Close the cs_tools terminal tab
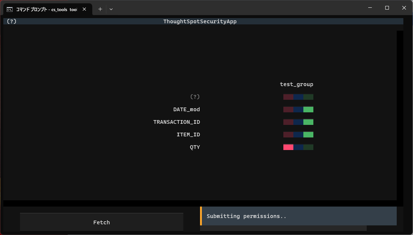 [x=84, y=9]
